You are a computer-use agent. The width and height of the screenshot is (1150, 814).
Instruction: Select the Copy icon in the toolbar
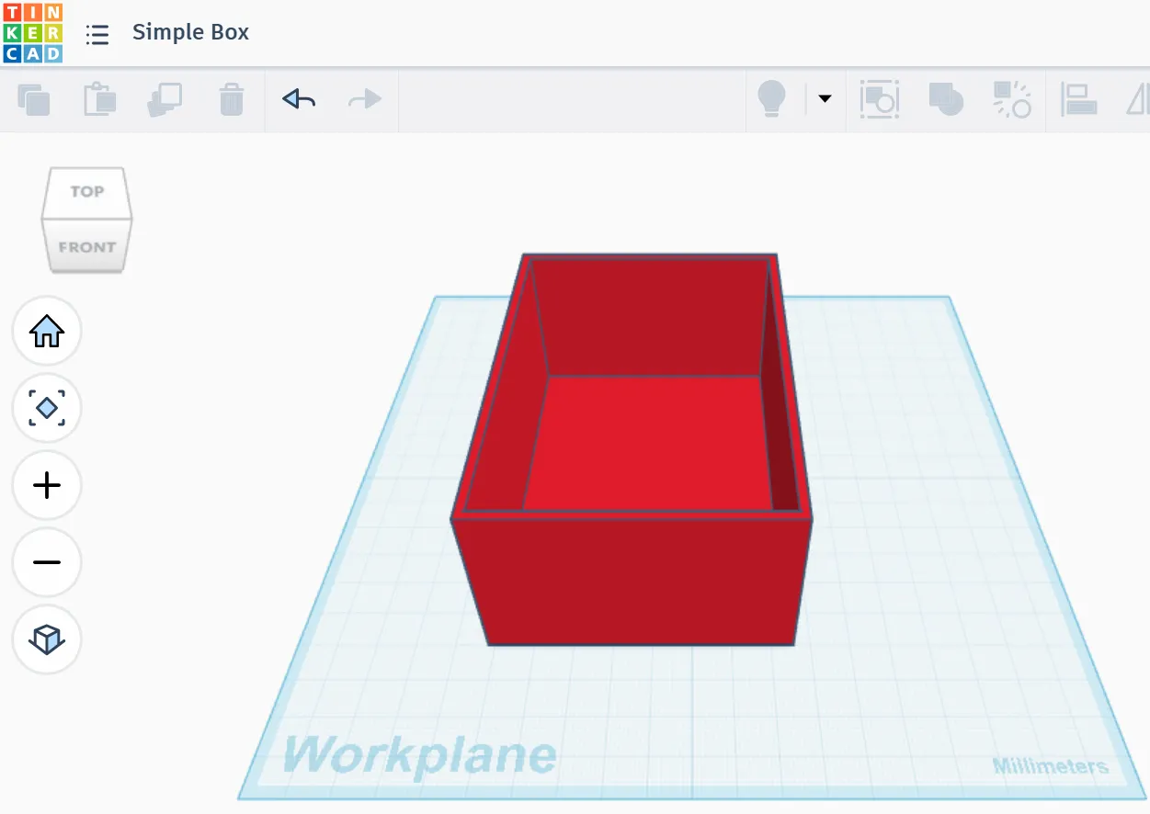pyautogui.click(x=35, y=99)
